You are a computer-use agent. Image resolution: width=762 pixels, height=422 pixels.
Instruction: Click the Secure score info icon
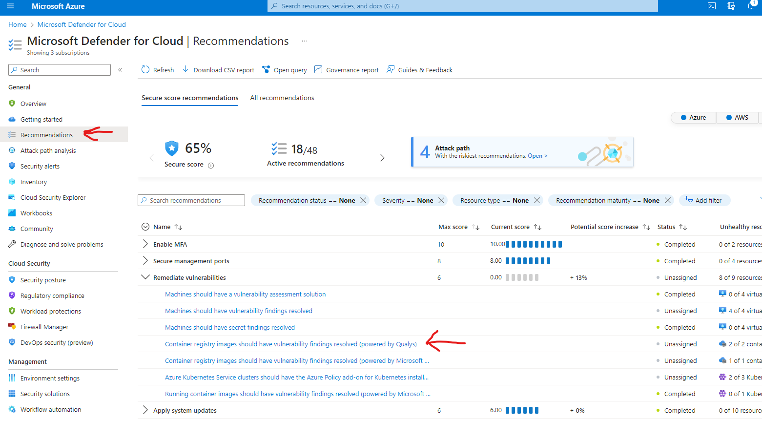point(211,166)
